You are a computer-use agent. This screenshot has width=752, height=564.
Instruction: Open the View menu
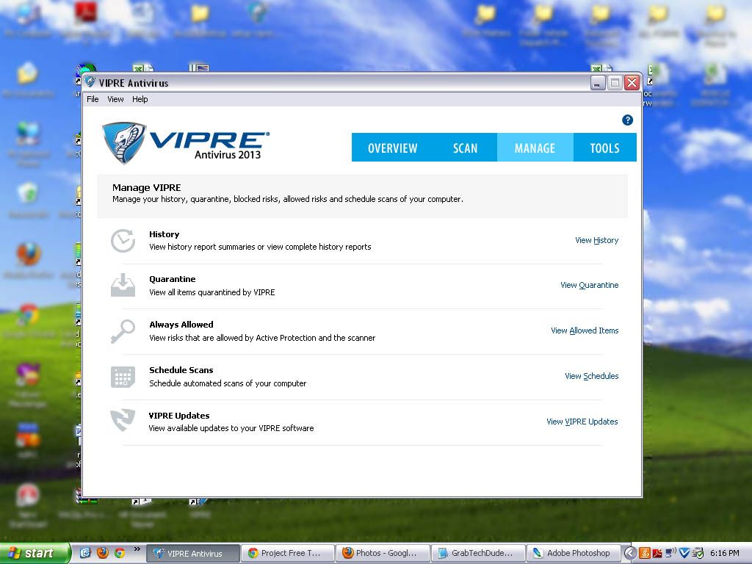pos(115,99)
